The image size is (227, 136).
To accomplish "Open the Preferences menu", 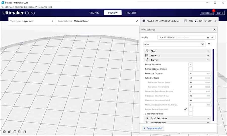I will coord(41,7).
